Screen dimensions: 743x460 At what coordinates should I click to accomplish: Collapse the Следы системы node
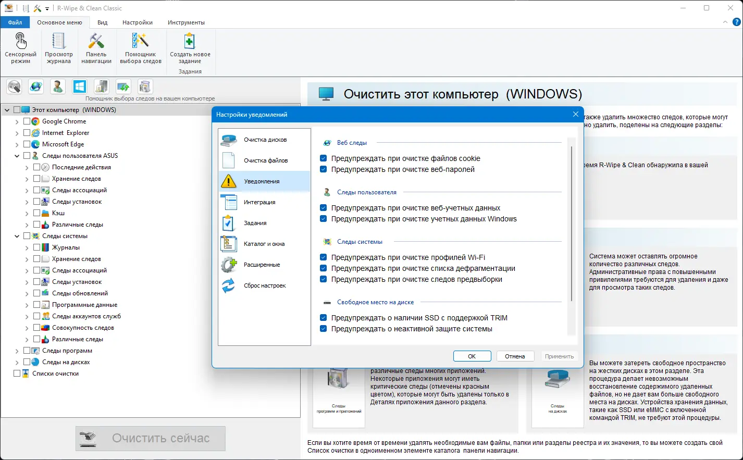tap(17, 235)
